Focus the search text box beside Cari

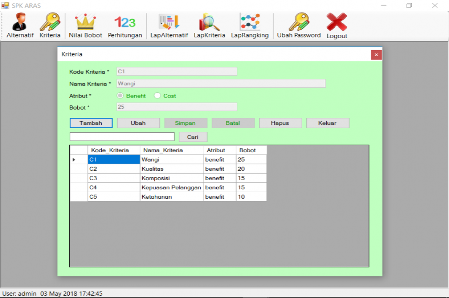click(x=122, y=137)
